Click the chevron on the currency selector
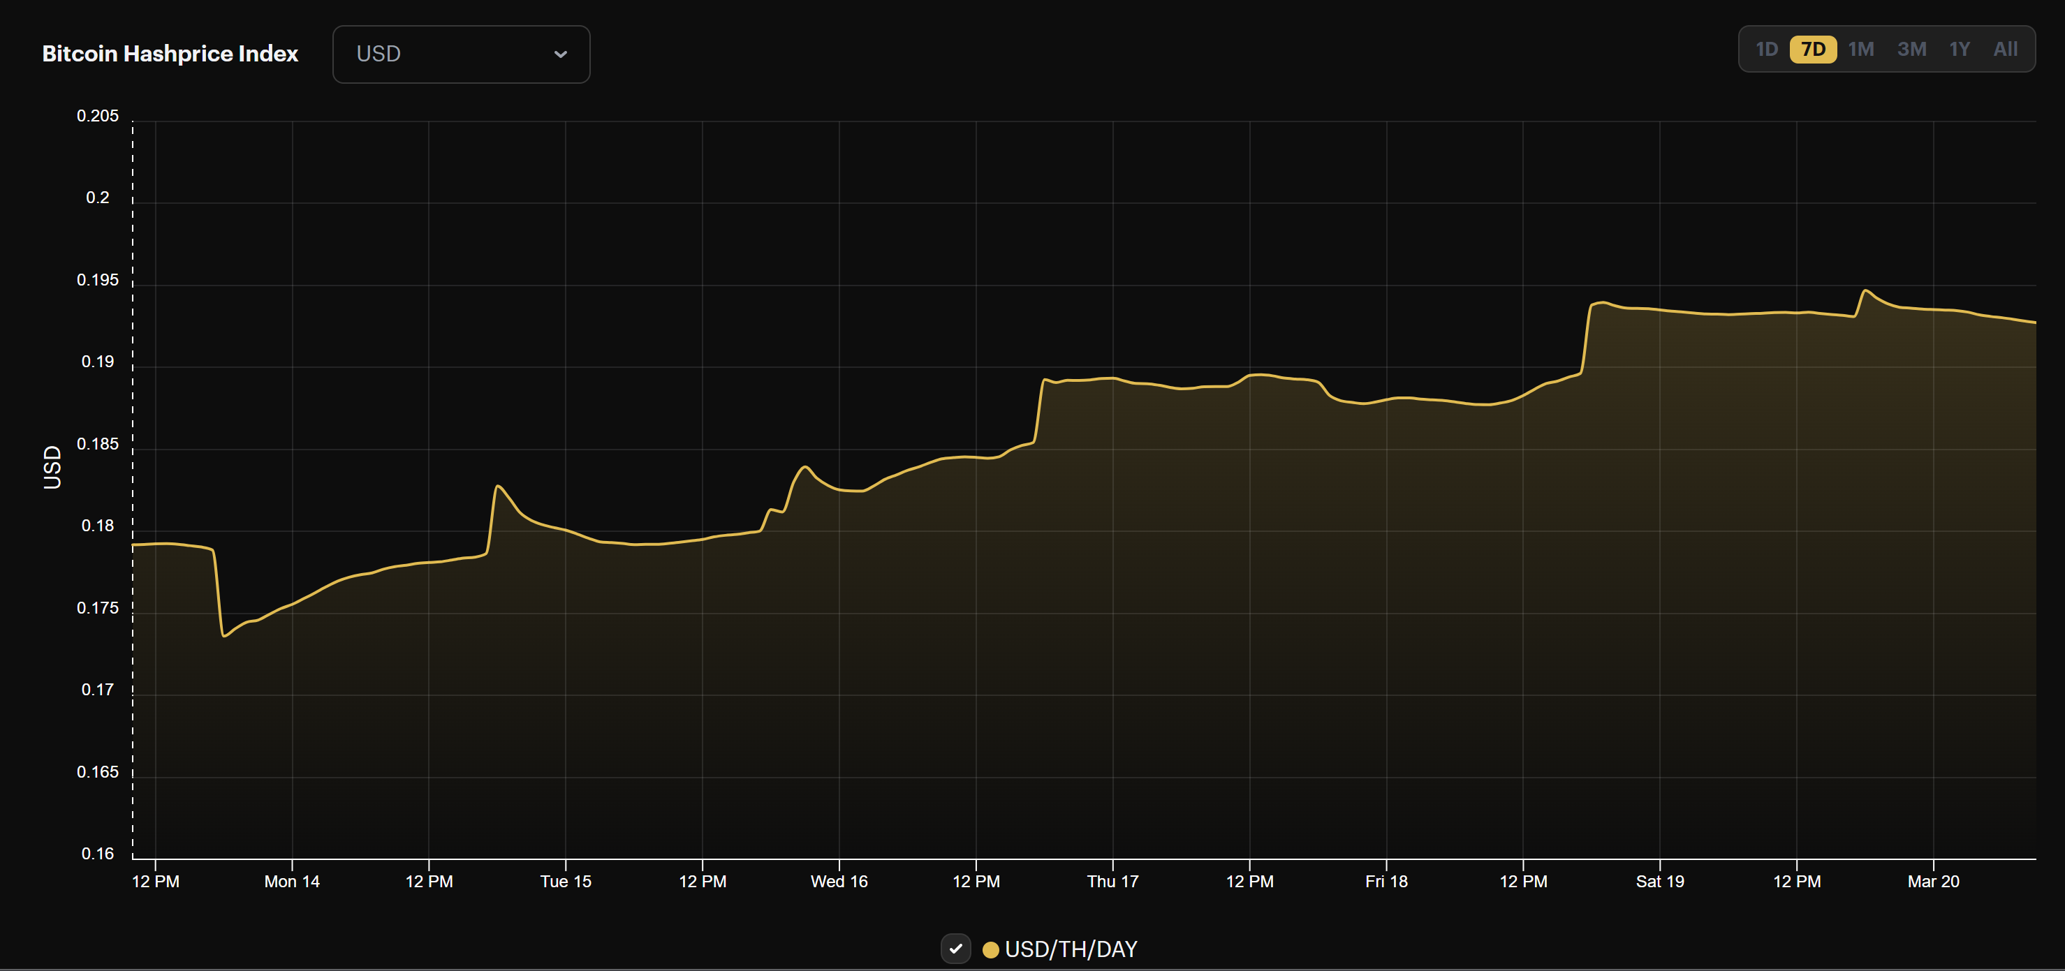The image size is (2065, 971). (561, 54)
